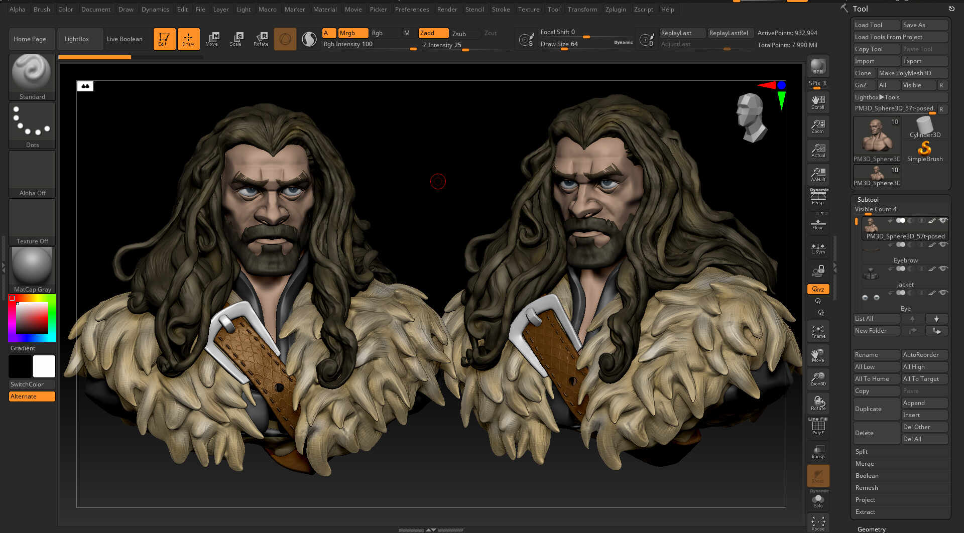The image size is (964, 533).
Task: Expand the Remesh subtool section
Action: 867,488
